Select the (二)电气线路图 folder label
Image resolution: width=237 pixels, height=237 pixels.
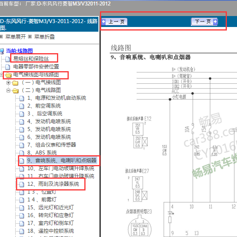[41, 90]
